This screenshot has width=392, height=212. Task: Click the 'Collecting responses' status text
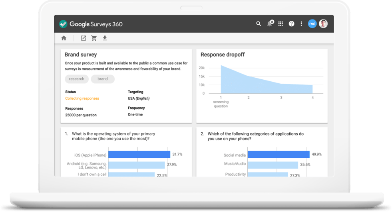point(82,98)
